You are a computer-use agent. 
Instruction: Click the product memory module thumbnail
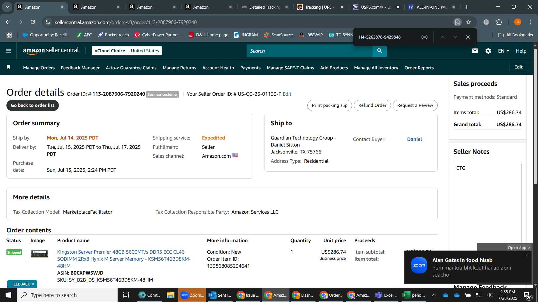coord(40,254)
